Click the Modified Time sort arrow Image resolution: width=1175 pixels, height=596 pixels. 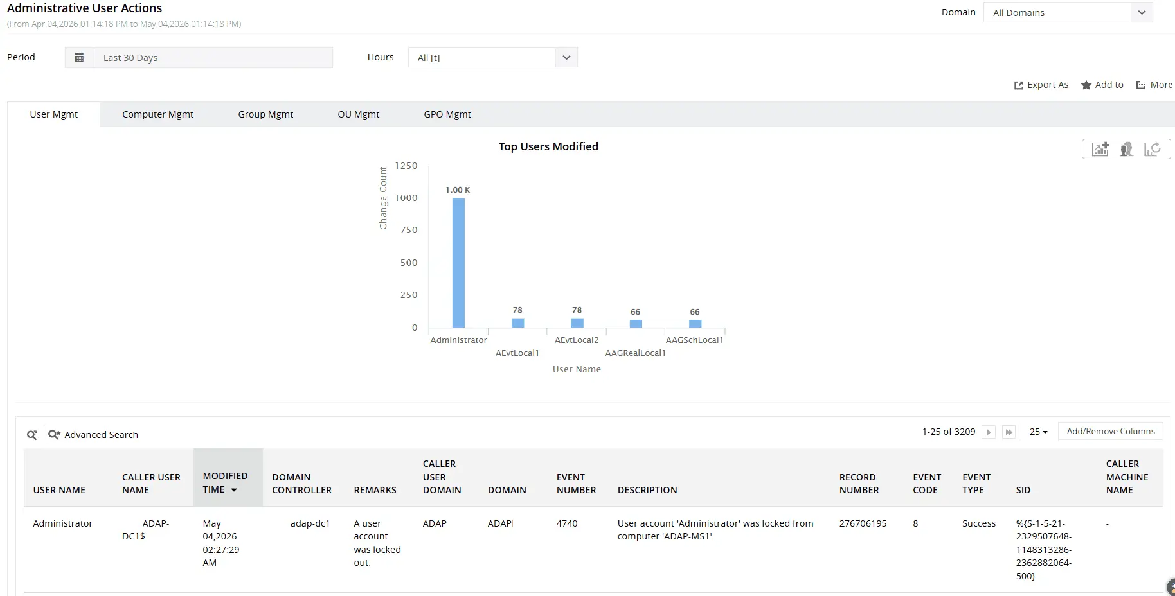[234, 490]
